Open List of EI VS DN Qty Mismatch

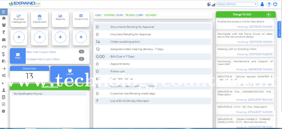pos(153,101)
